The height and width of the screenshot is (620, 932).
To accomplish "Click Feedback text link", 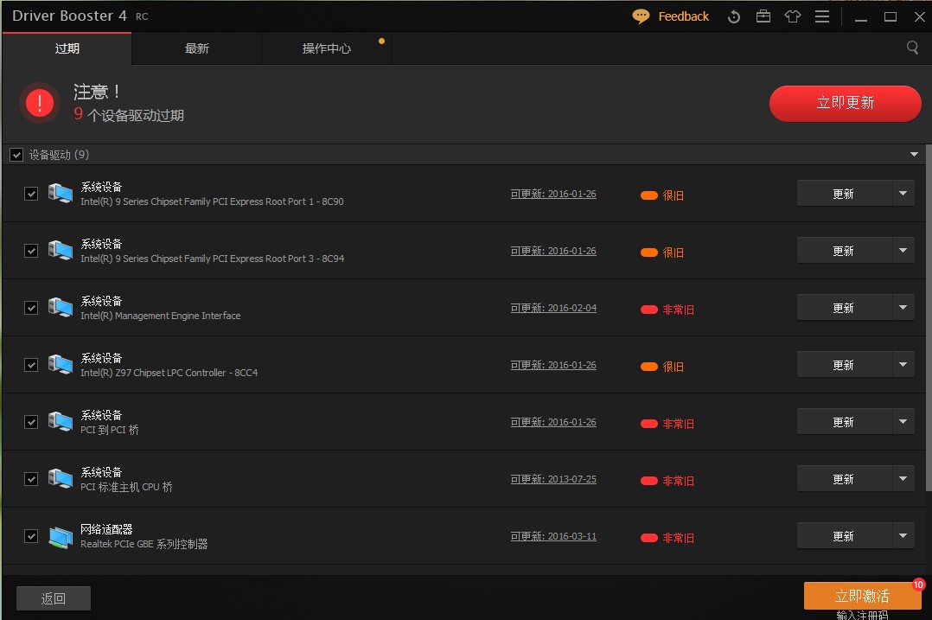I will [x=684, y=16].
